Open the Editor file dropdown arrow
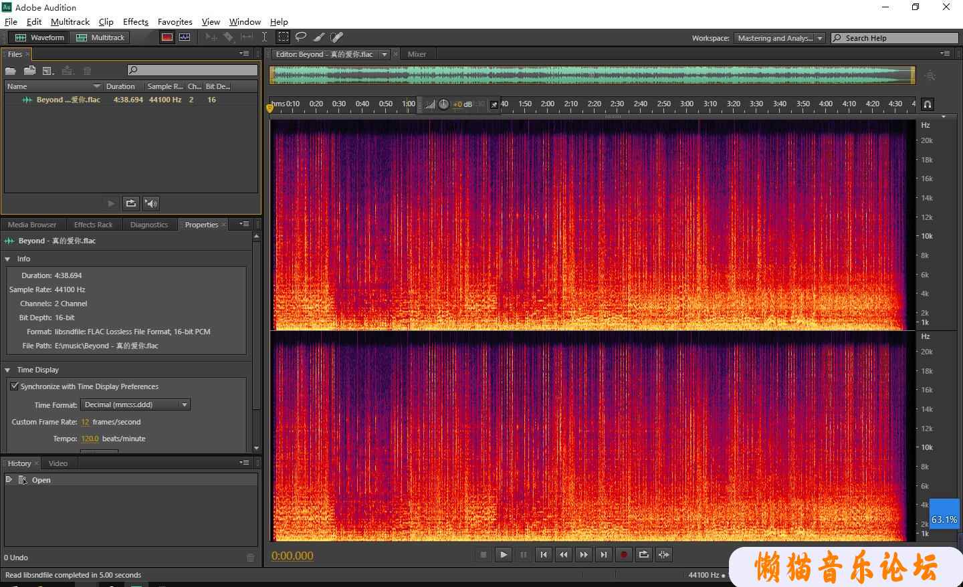The image size is (963, 587). pyautogui.click(x=385, y=54)
